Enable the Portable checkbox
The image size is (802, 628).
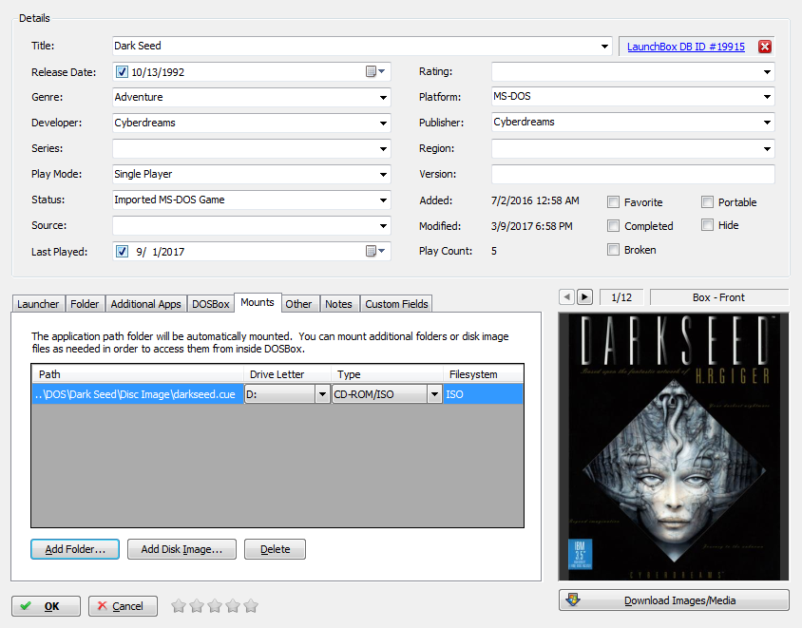click(707, 202)
